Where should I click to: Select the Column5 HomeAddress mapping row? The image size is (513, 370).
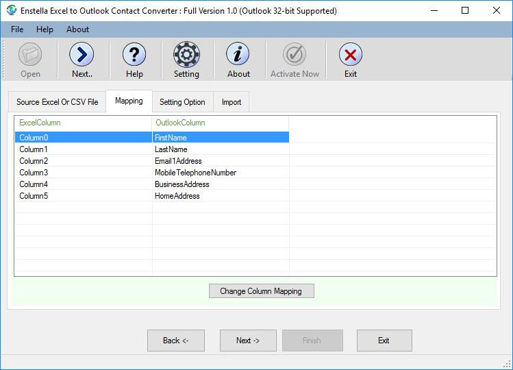point(151,196)
